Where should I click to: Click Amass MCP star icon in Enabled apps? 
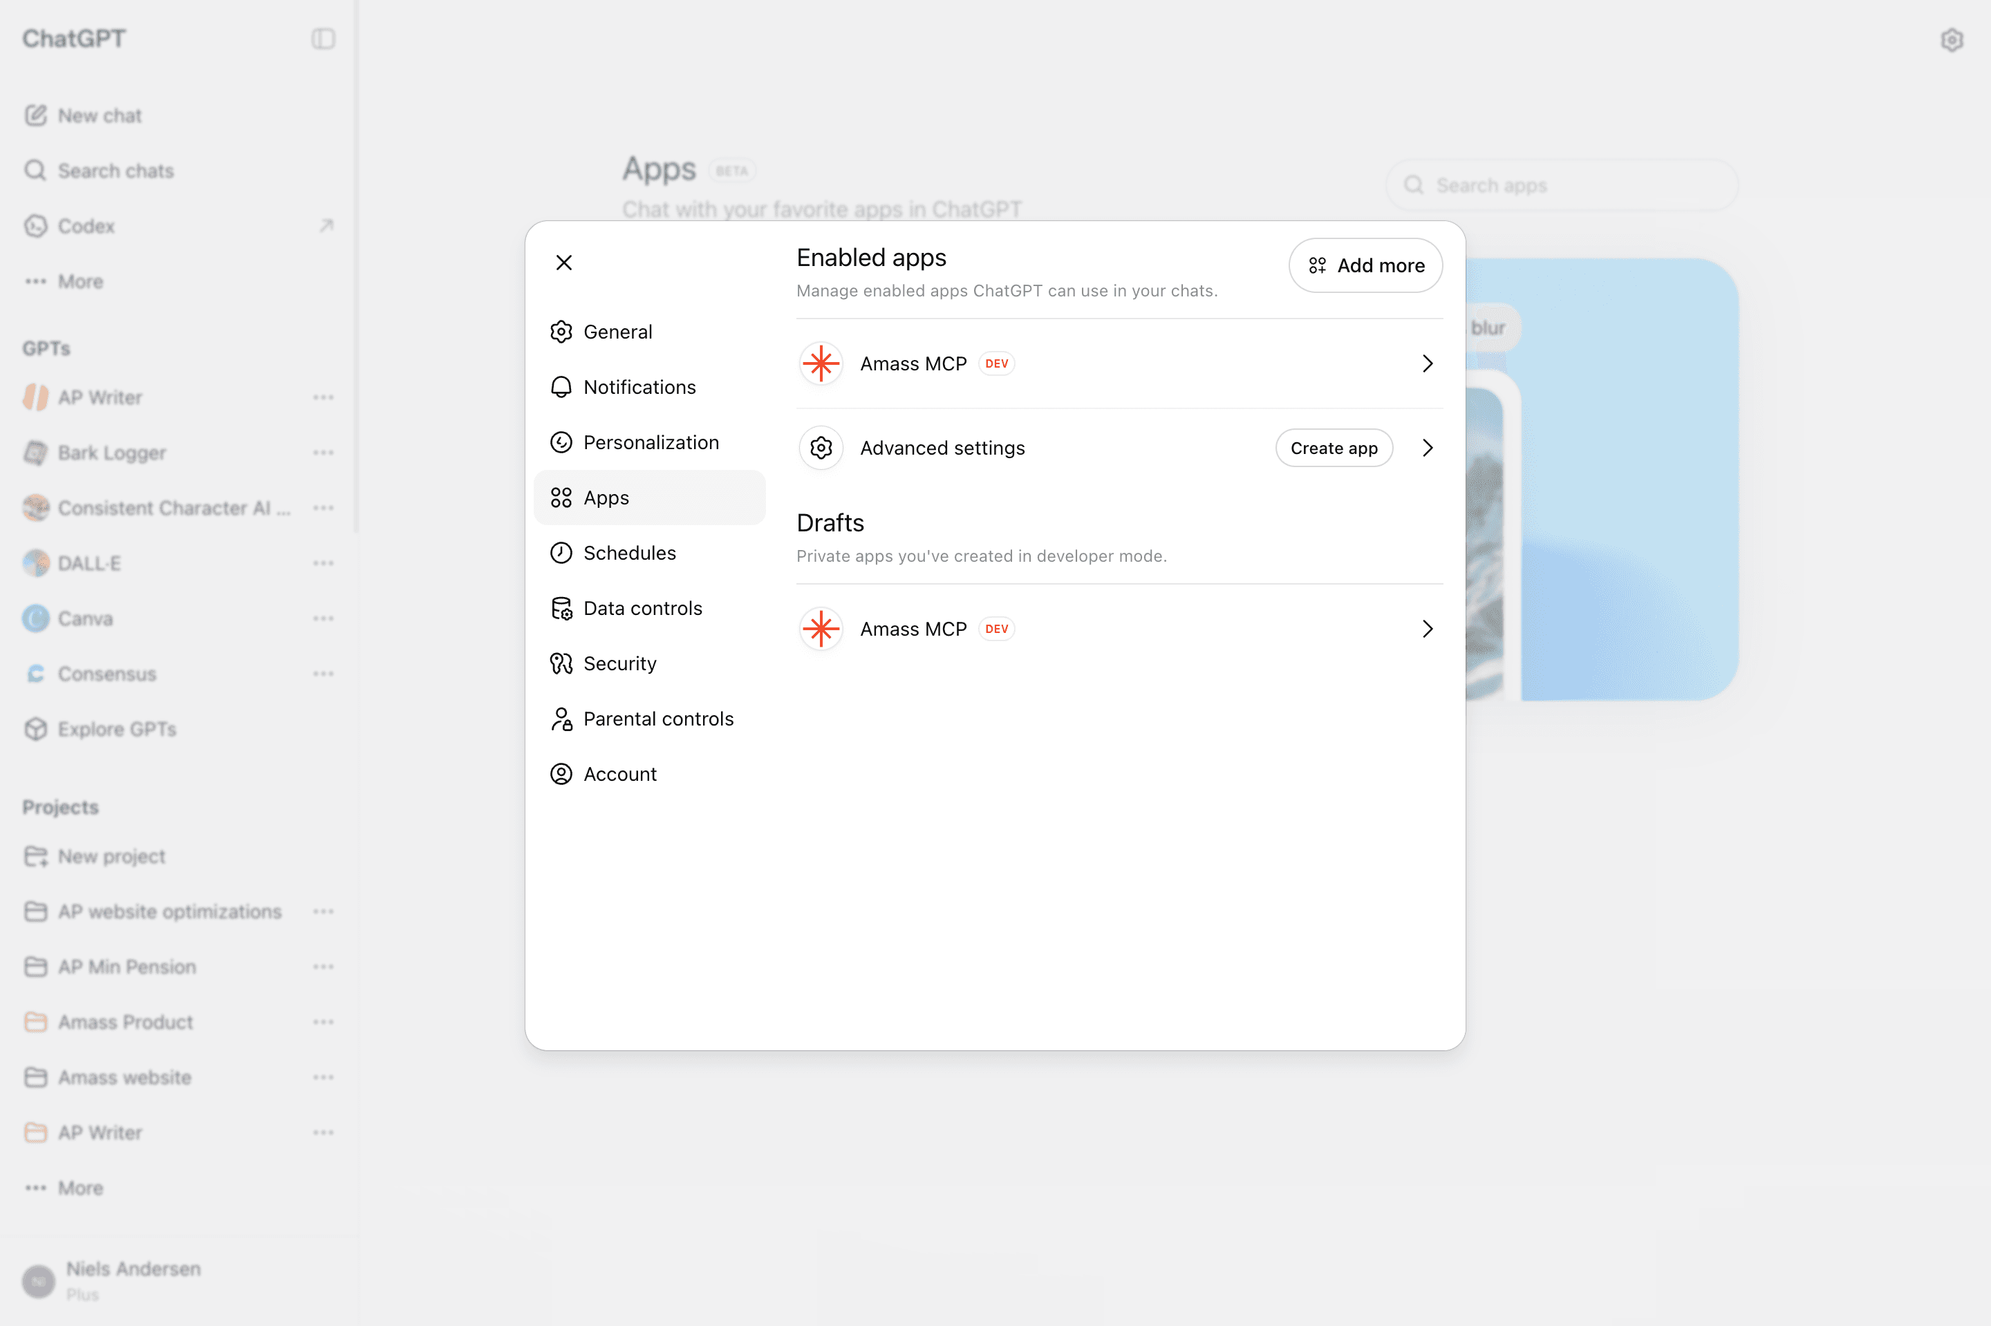click(821, 363)
